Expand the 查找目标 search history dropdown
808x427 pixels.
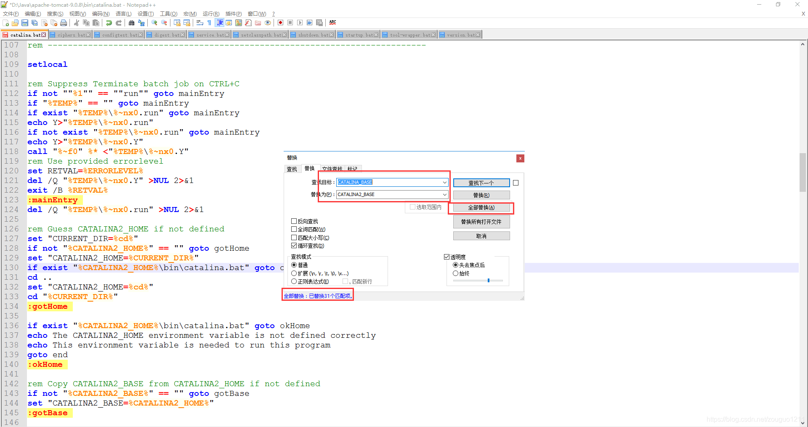[445, 182]
